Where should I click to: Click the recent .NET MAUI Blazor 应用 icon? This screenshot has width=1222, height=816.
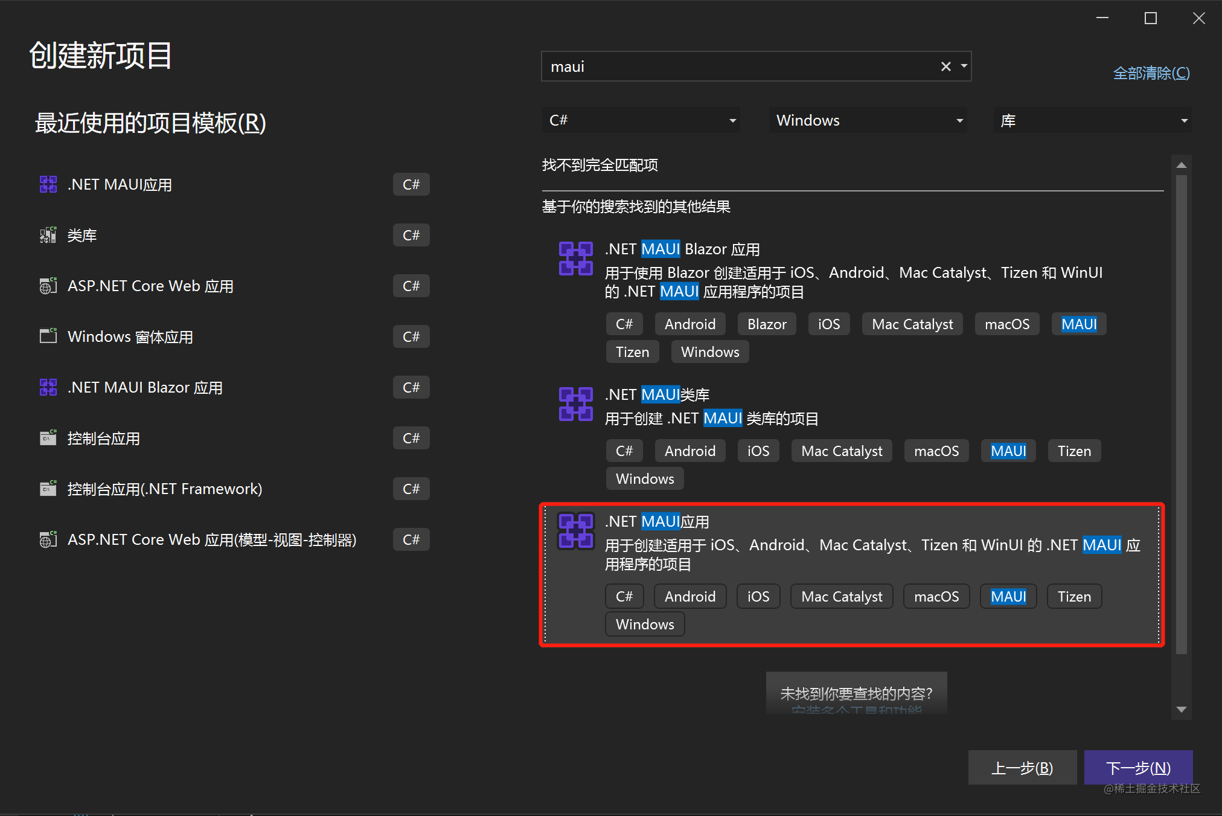(x=48, y=387)
